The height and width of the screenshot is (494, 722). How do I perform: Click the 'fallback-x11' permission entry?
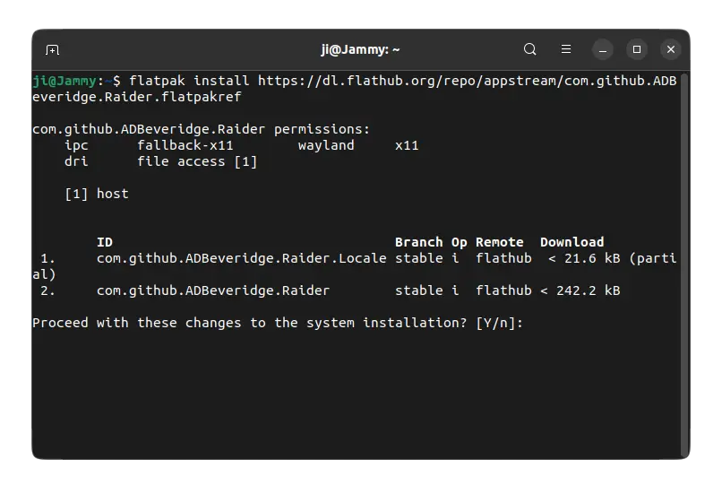pos(185,145)
